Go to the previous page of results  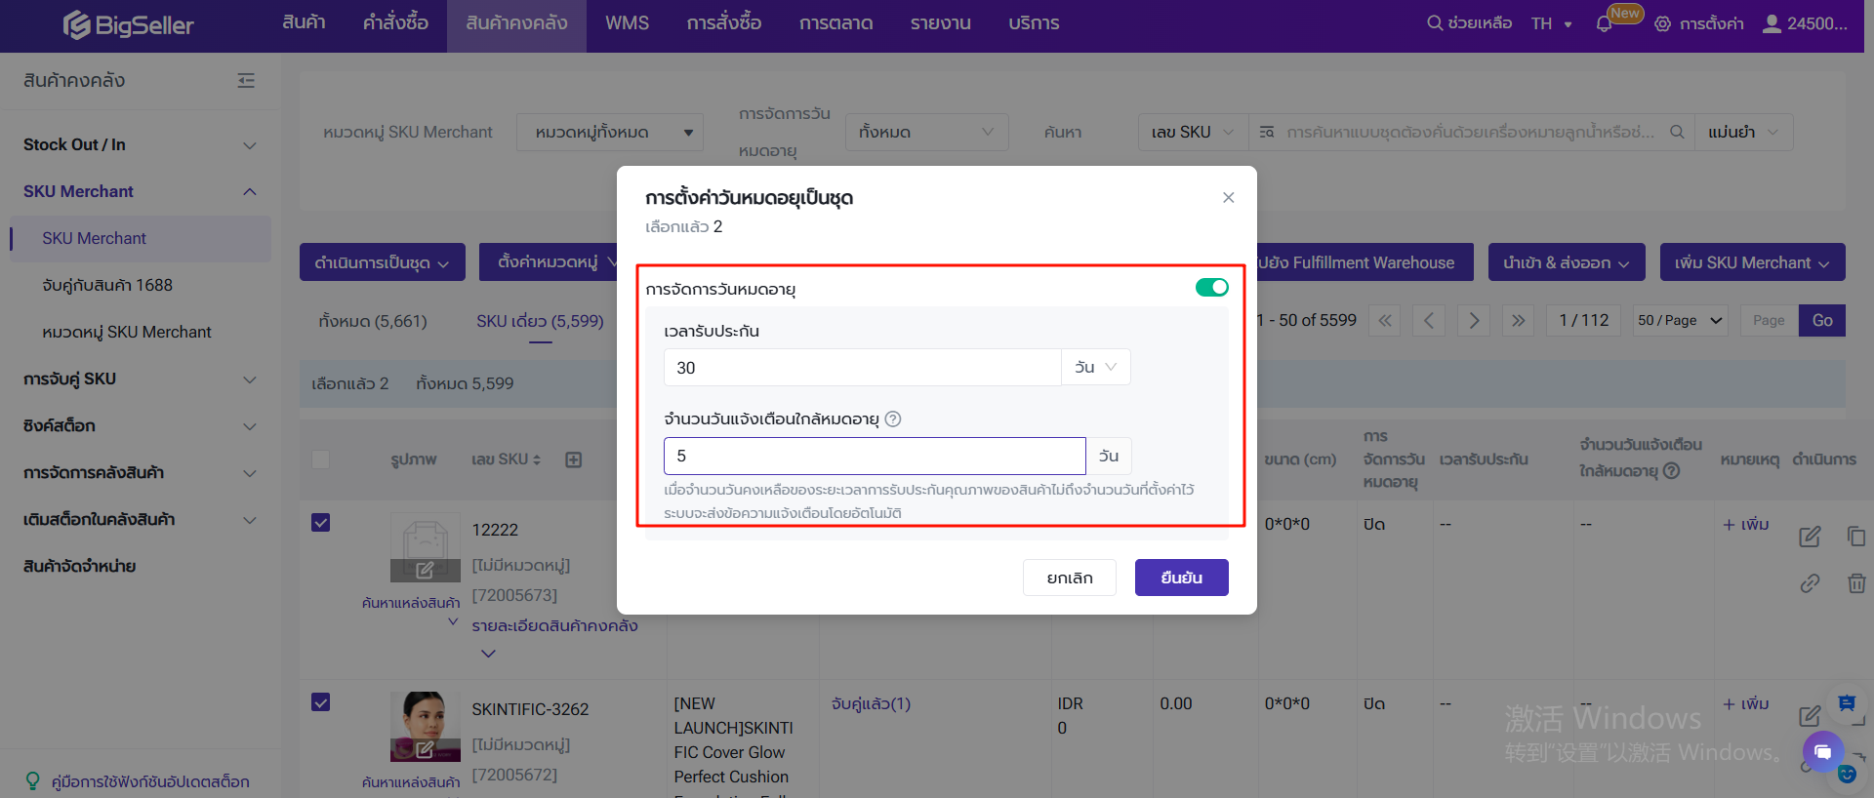(1429, 320)
